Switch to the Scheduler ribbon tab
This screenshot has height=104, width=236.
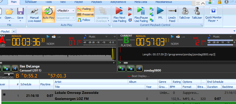click(31, 2)
